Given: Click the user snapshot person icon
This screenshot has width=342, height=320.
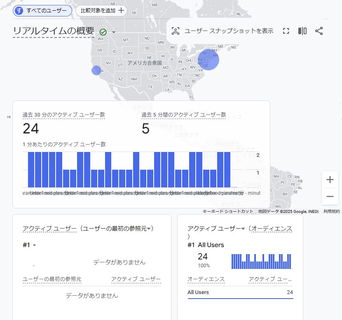Looking at the screenshot, I should tap(176, 31).
